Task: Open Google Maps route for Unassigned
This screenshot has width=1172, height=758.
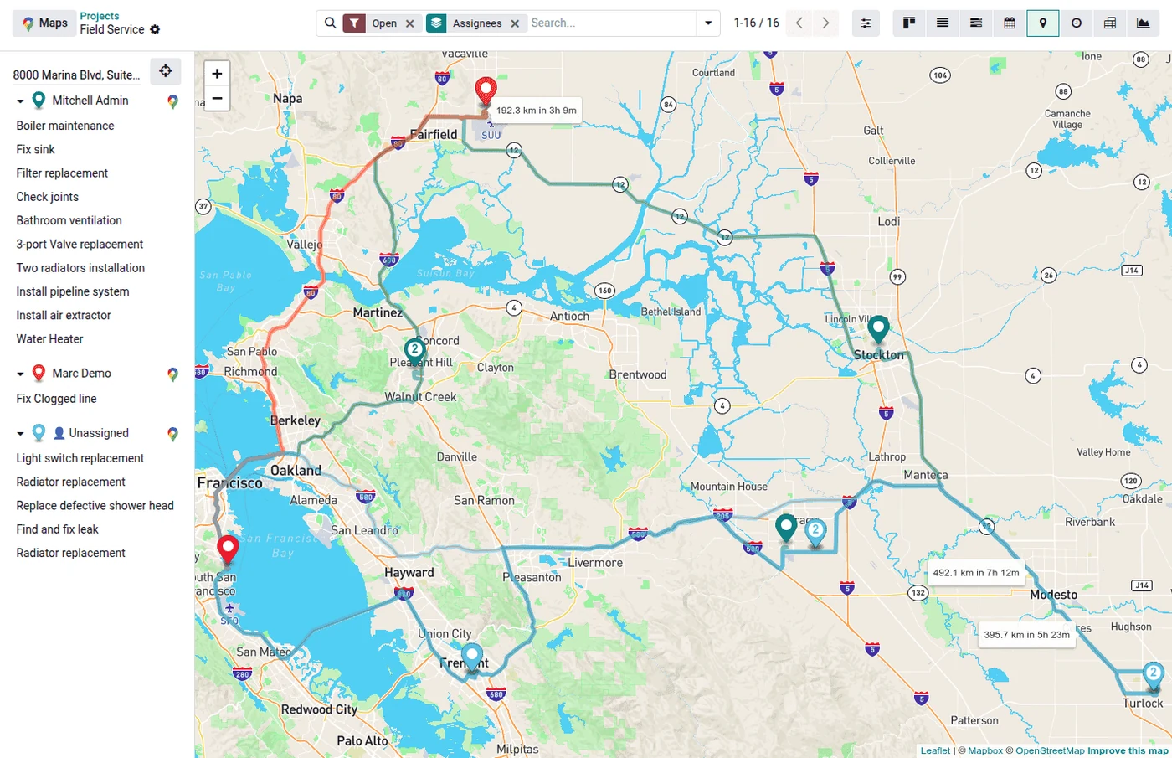Action: coord(172,434)
